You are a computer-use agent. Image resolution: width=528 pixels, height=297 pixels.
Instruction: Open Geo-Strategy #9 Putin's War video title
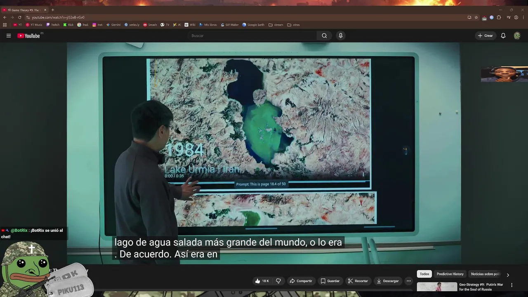[x=481, y=287]
